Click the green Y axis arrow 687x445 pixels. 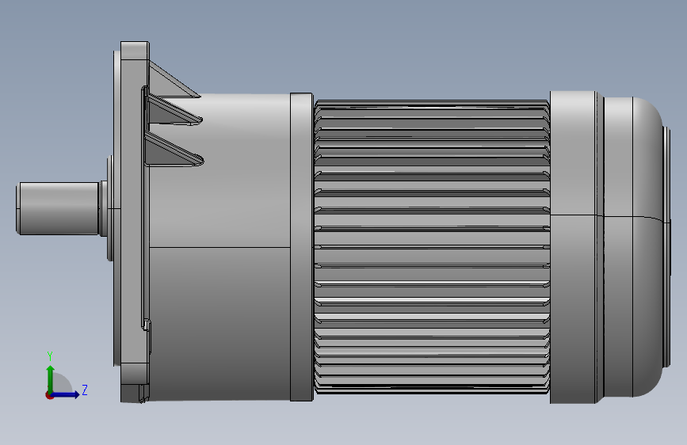[x=51, y=379]
